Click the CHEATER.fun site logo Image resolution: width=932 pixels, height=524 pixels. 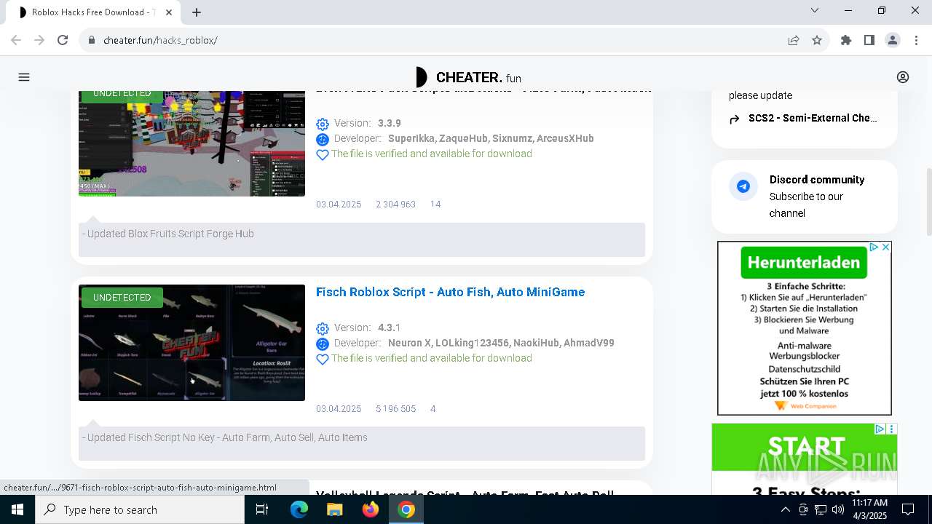pos(468,77)
